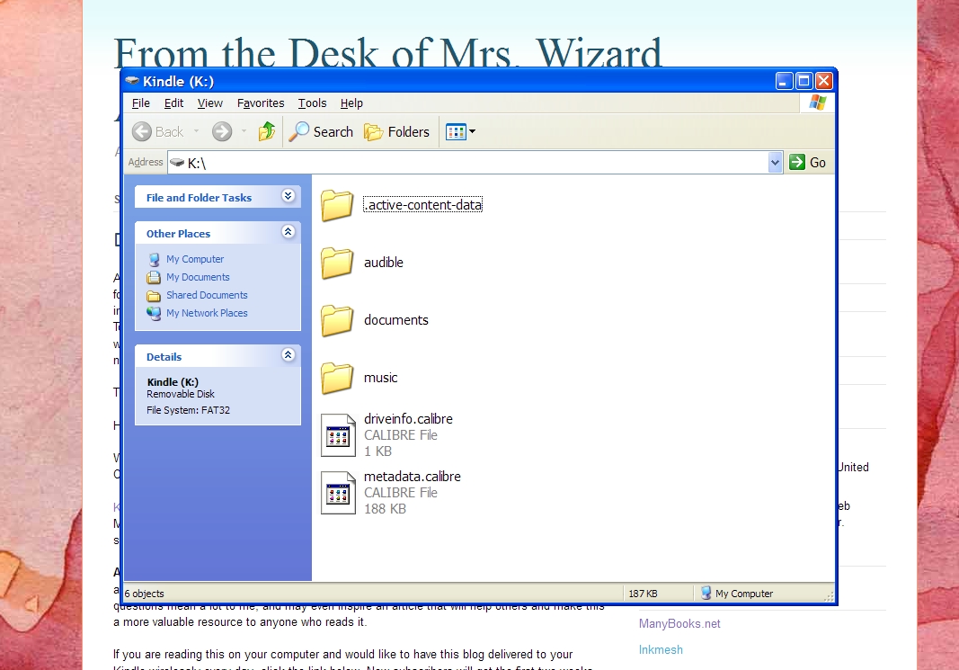959x670 pixels.
Task: Open Back button history dropdown arrow
Action: point(196,131)
